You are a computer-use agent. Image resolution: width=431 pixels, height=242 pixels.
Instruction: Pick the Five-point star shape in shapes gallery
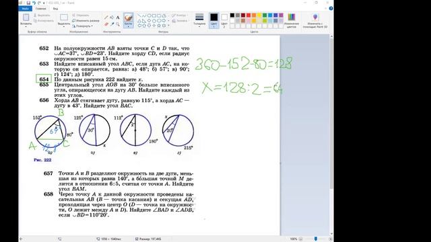tap(159, 26)
